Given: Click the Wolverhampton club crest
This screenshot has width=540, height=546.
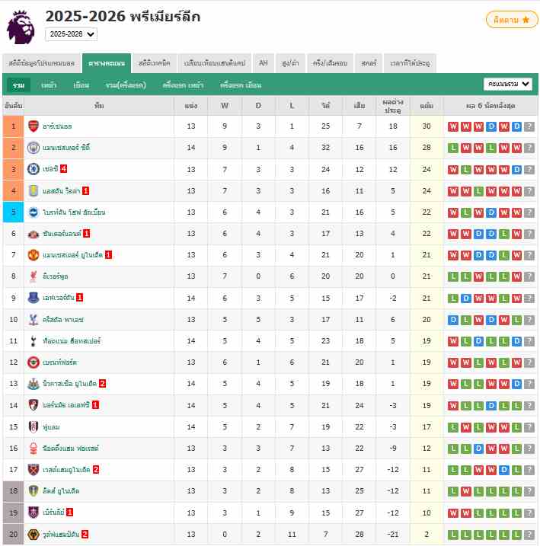Looking at the screenshot, I should 33,534.
